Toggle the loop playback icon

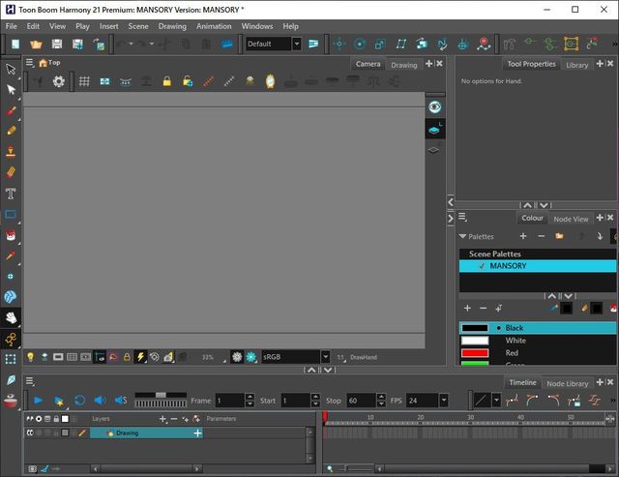coord(80,400)
